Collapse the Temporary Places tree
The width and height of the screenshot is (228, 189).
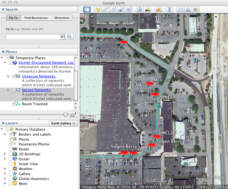pos(2,58)
